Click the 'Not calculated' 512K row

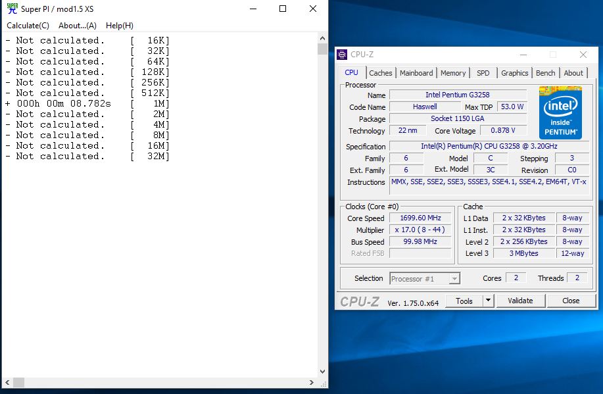click(x=87, y=93)
